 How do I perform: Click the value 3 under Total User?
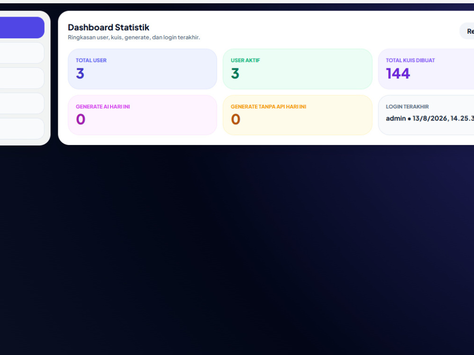point(80,73)
